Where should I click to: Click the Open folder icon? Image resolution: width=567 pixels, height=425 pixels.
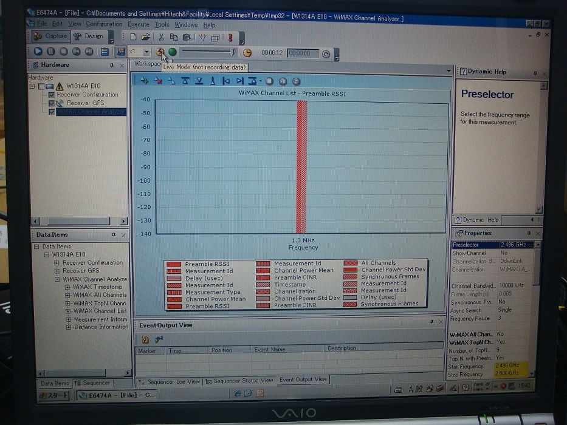(146, 37)
